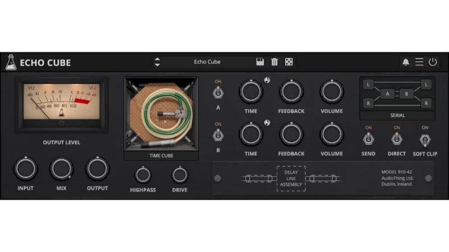The width and height of the screenshot is (449, 252).
Task: Click the MODEL 910-42 text
Action: tap(397, 172)
